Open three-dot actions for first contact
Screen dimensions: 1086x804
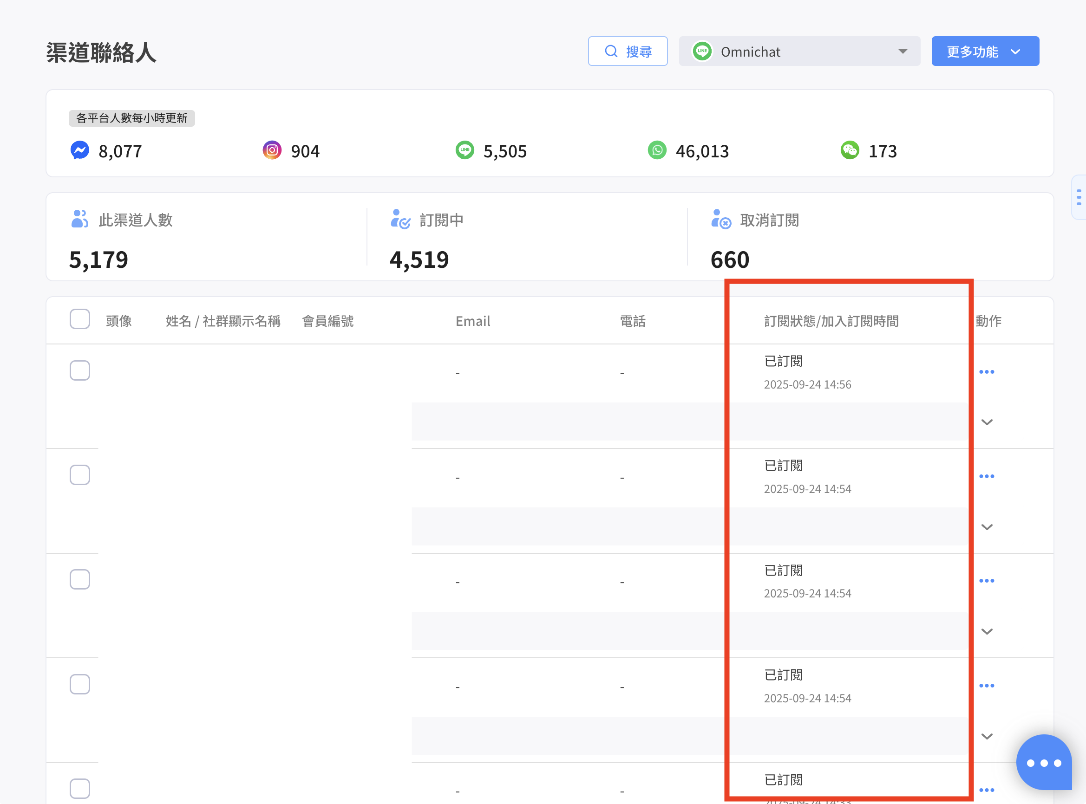pyautogui.click(x=987, y=372)
